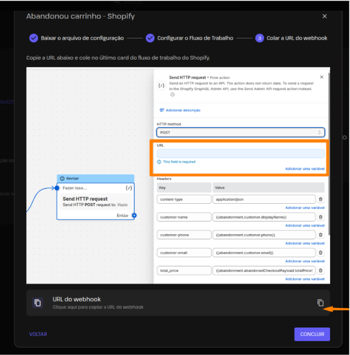Copy webhook URL with right copy icon

point(321,302)
